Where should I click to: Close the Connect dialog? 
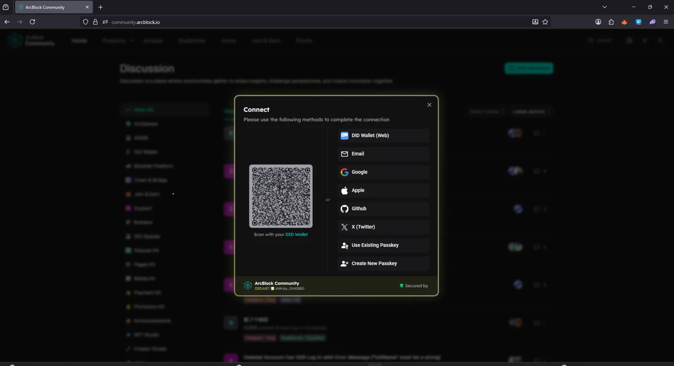[429, 105]
